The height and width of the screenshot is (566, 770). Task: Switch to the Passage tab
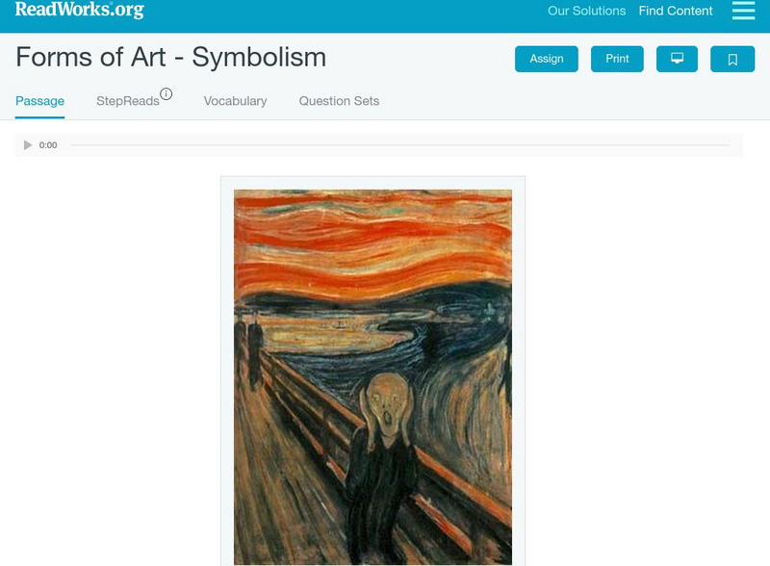click(x=39, y=101)
